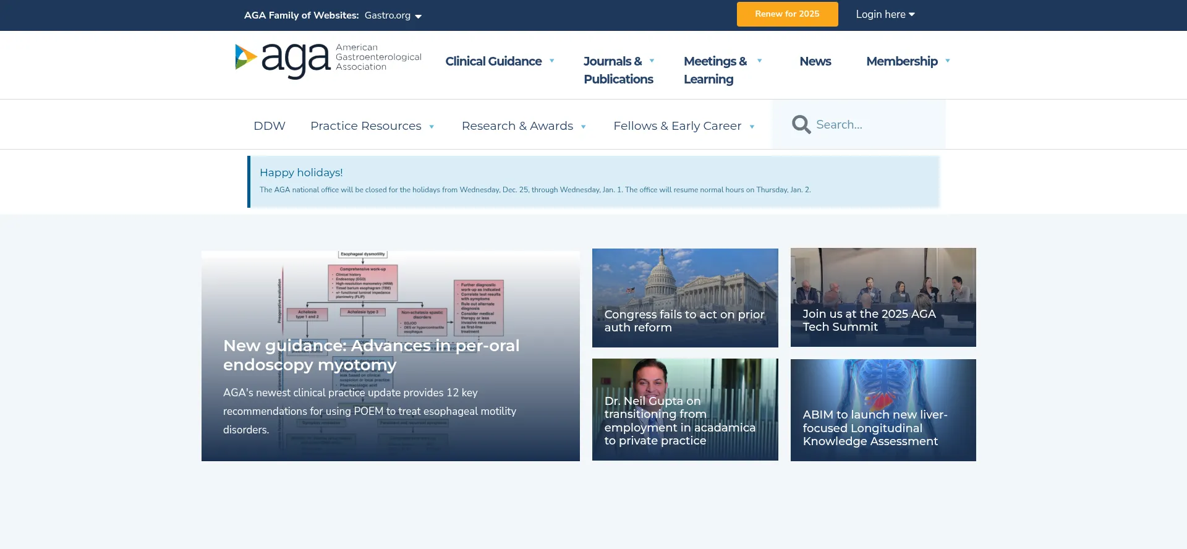Screen dimensions: 1187x549
Task: Expand the Clinical Guidance menu arrow
Action: tap(551, 61)
